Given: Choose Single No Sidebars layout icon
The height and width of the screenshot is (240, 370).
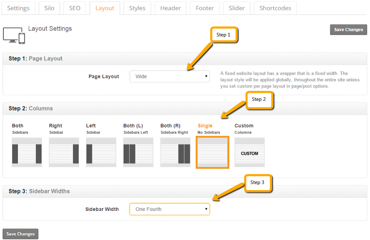Looking at the screenshot, I should [212, 152].
